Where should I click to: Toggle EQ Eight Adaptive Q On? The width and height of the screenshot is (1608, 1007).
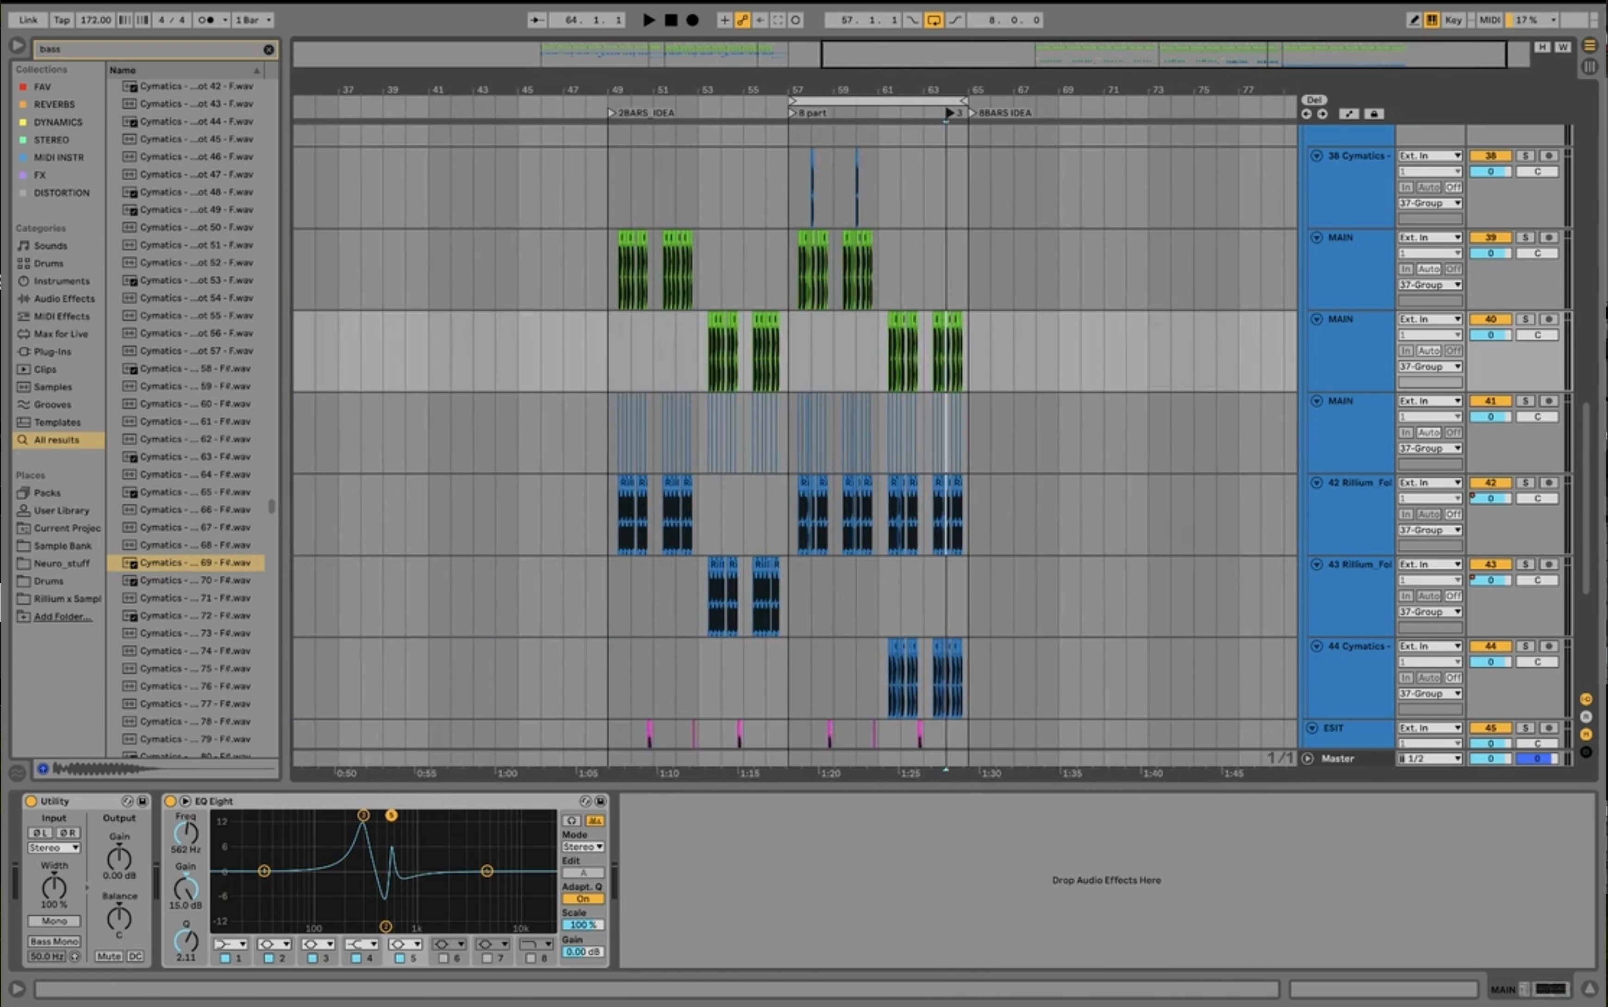pos(583,899)
